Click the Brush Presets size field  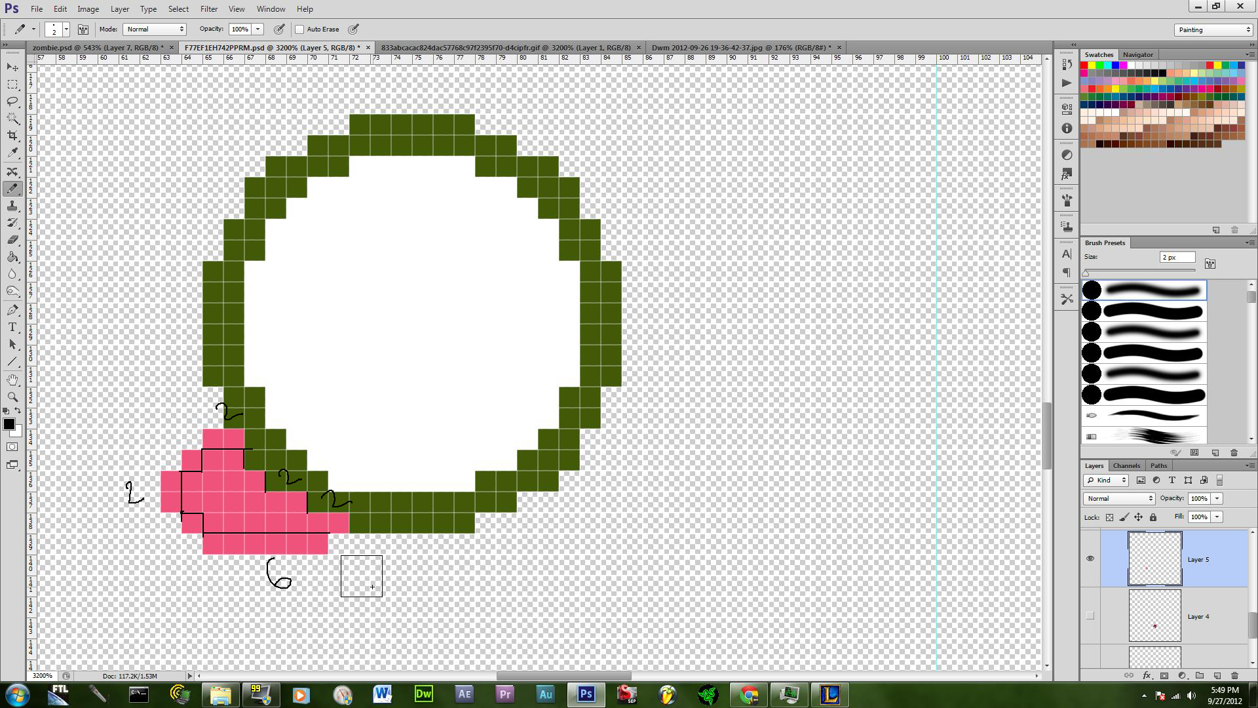point(1177,258)
